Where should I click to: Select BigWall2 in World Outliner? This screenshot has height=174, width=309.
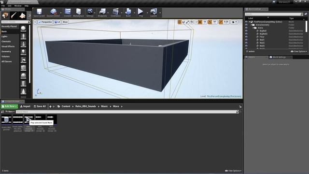point(264,34)
